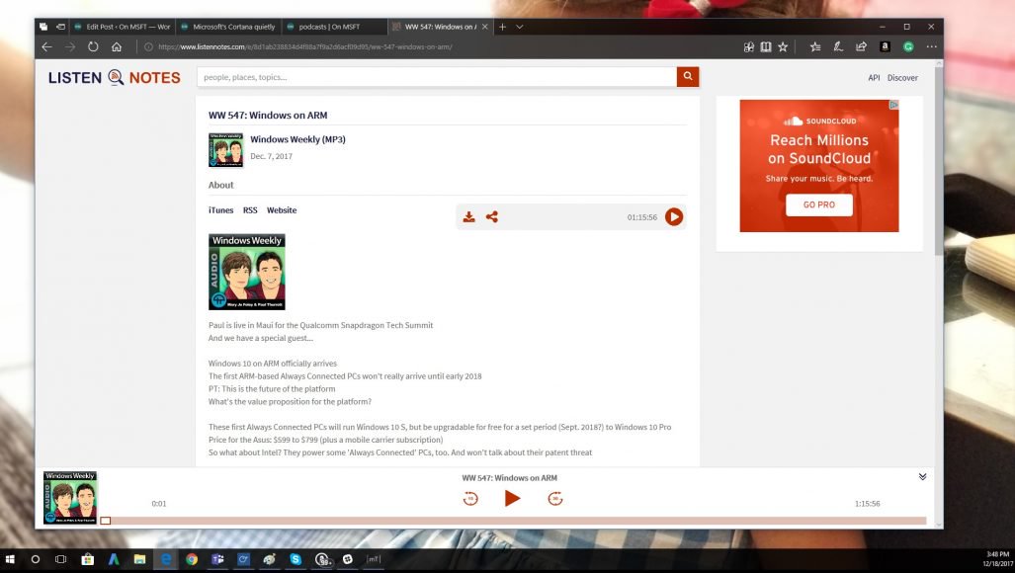Toggle reading view book icon

766,46
